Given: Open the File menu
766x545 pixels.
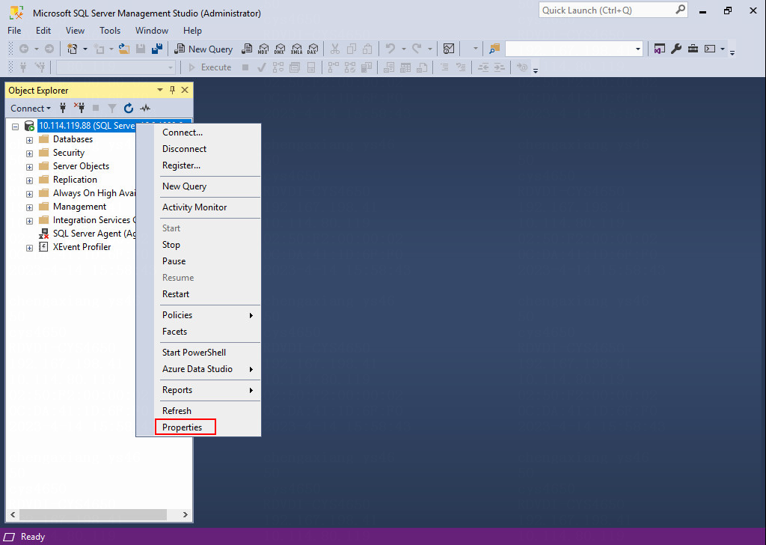Looking at the screenshot, I should tap(14, 30).
